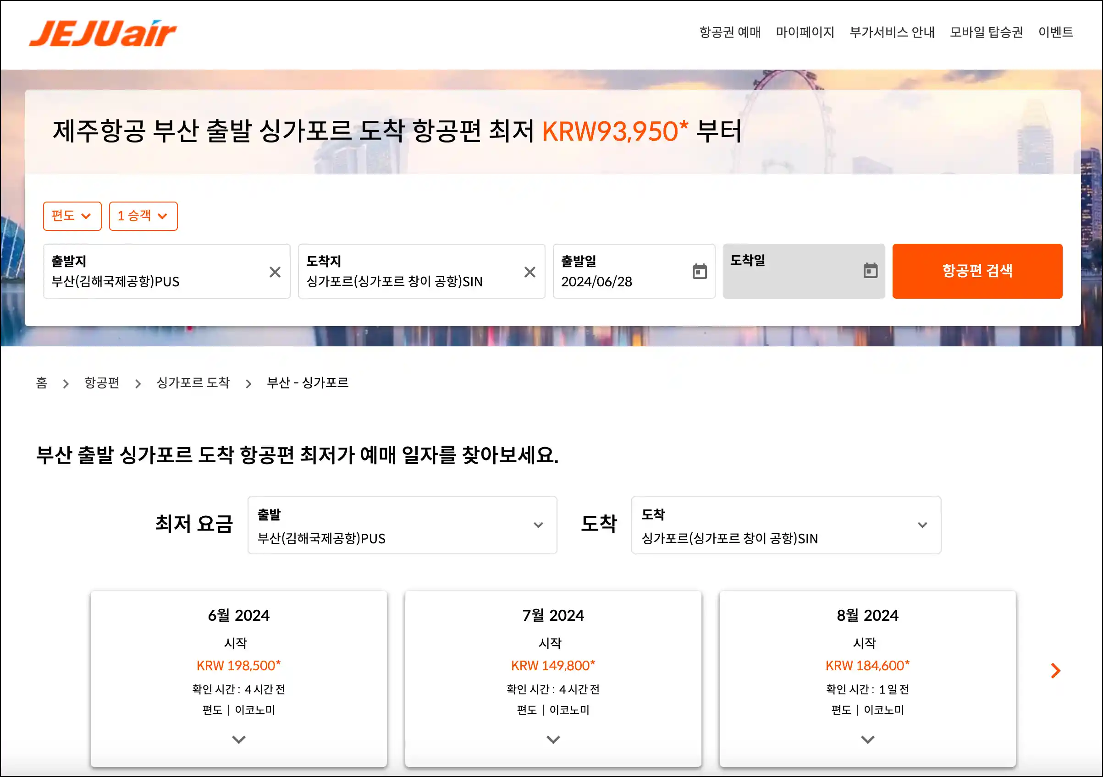Click the KRW93,950* headline price
The width and height of the screenshot is (1103, 777).
click(615, 131)
